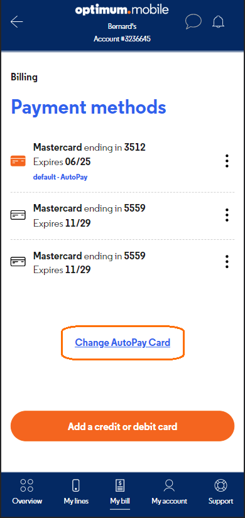Screen dimensions: 245x518
Task: Switch to the My lines tab
Action: [76, 492]
